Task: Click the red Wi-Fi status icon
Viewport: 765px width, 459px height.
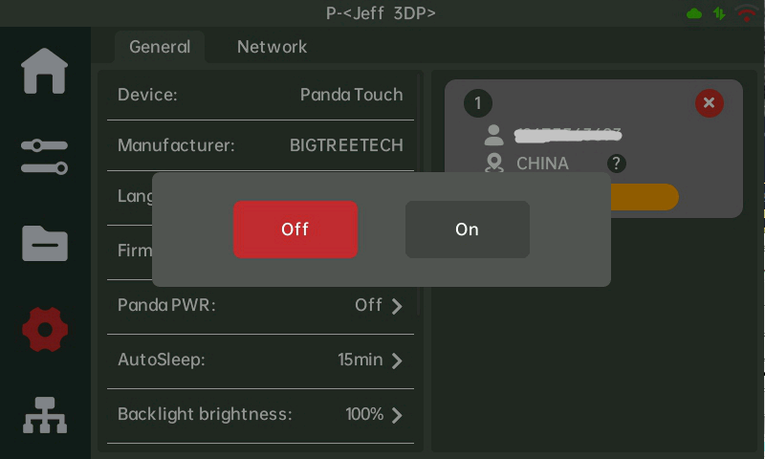Action: (746, 13)
